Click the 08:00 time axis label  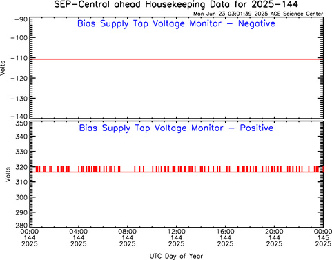(127, 232)
